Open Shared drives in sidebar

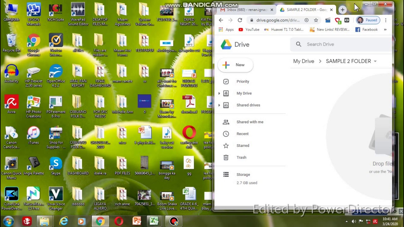(248, 105)
